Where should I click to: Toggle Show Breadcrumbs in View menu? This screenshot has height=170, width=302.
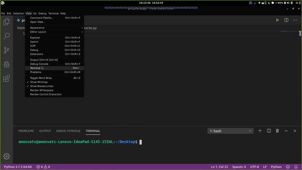(x=42, y=86)
